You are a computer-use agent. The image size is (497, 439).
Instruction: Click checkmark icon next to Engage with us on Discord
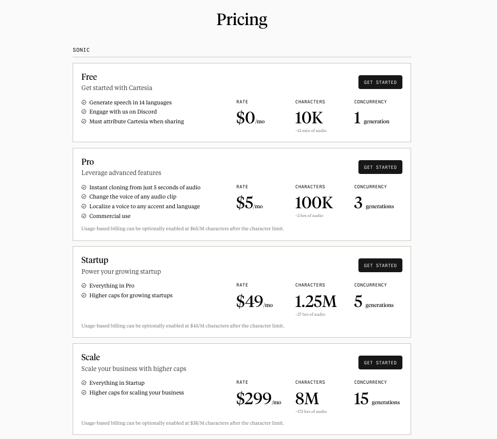coord(84,112)
